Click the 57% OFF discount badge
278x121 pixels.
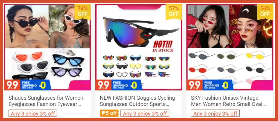[174, 11]
